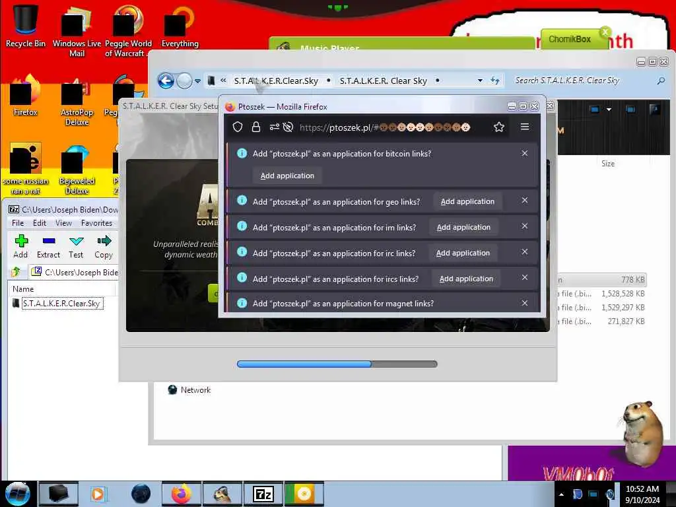
Task: Launch Bejeweled Deluxe desktop shortcut
Action: [x=77, y=170]
